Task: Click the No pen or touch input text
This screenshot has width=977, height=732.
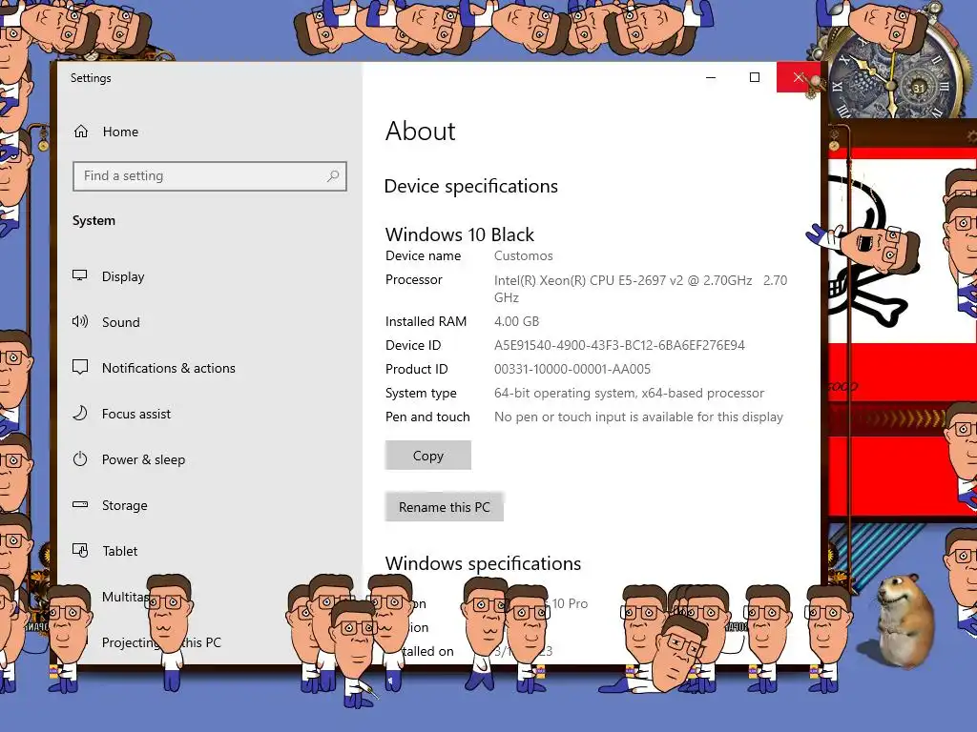Action: 638,417
